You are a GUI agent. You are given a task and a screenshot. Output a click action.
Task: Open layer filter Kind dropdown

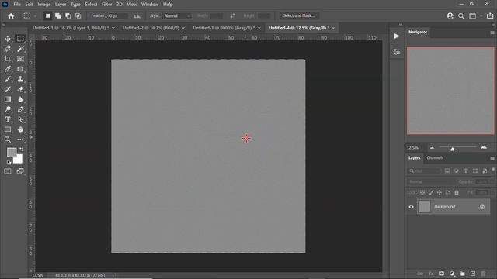[424, 170]
